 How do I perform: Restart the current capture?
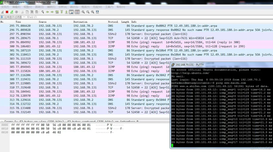tap(12, 12)
